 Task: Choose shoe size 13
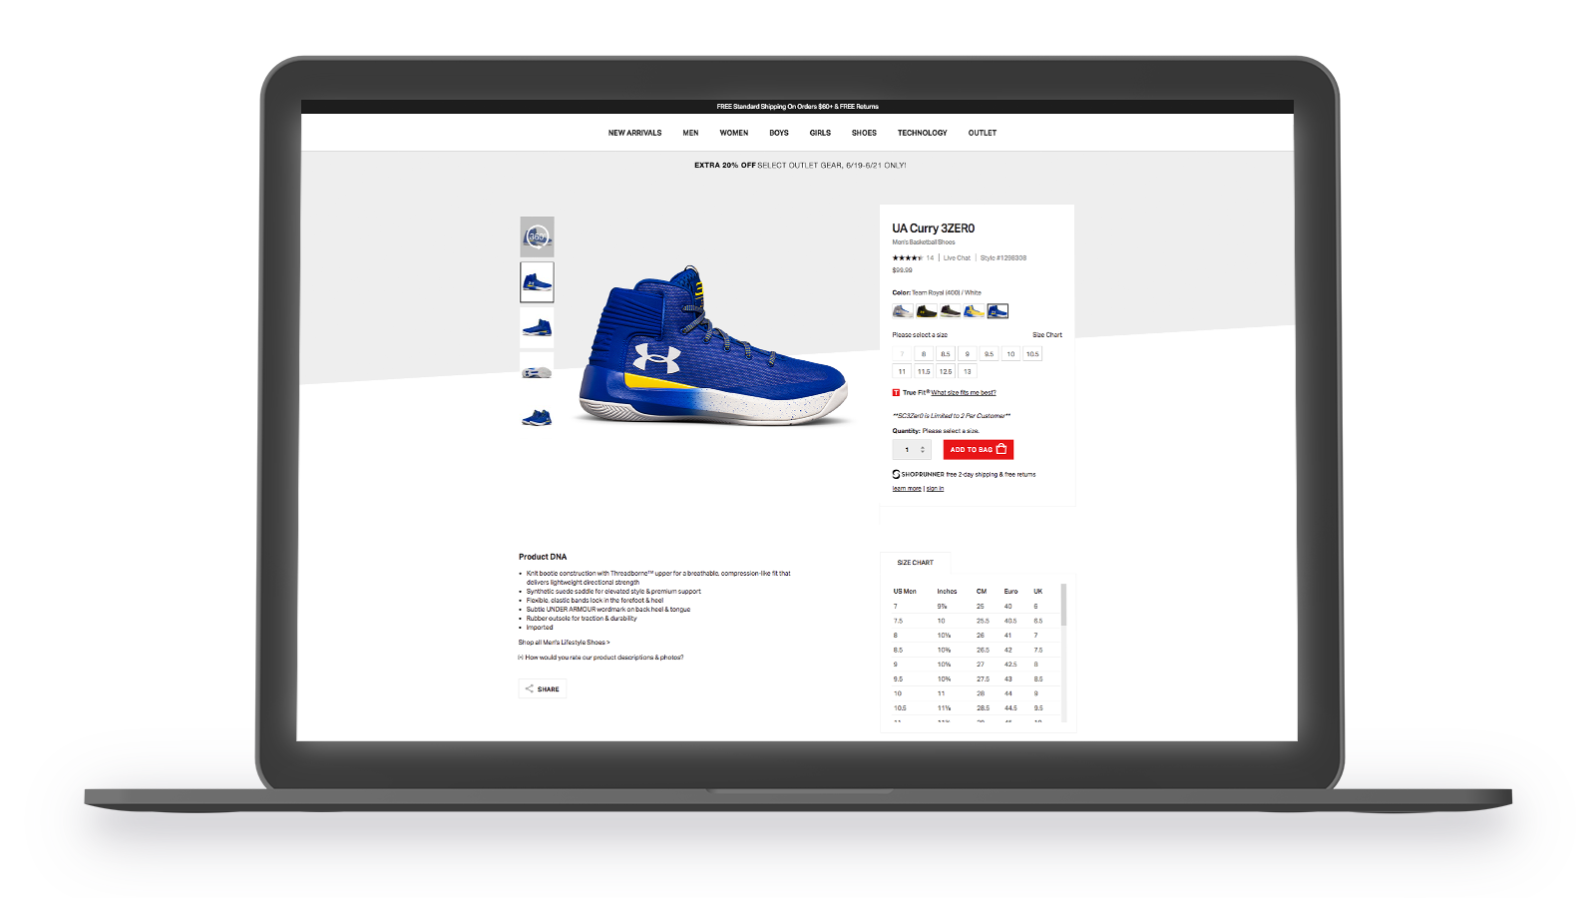click(x=967, y=371)
